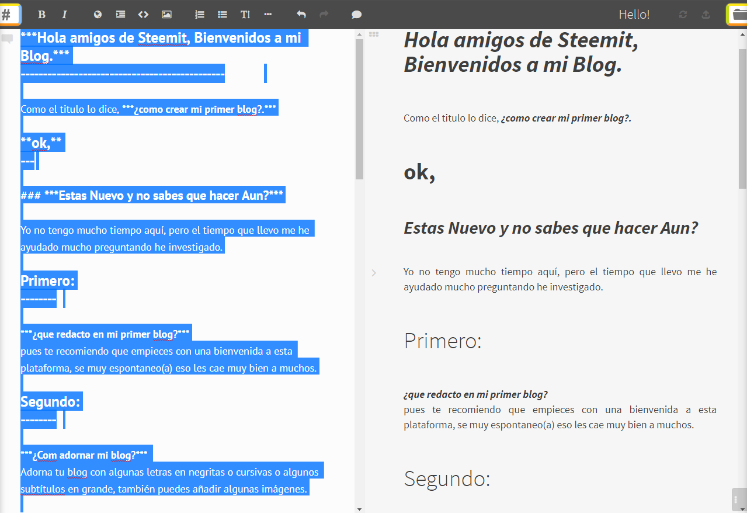Click the "ok," heading in the preview
The height and width of the screenshot is (513, 747).
coord(419,172)
